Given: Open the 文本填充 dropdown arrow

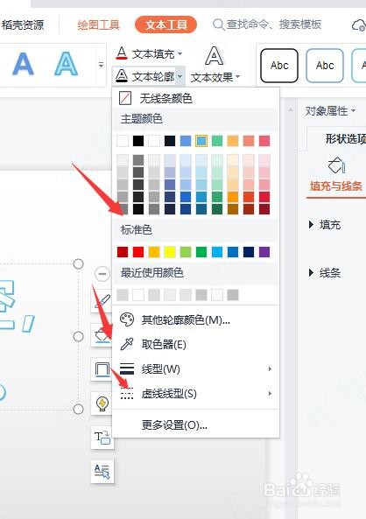Looking at the screenshot, I should (x=179, y=53).
